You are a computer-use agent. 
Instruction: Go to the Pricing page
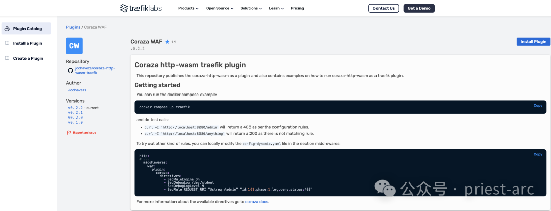click(x=297, y=8)
